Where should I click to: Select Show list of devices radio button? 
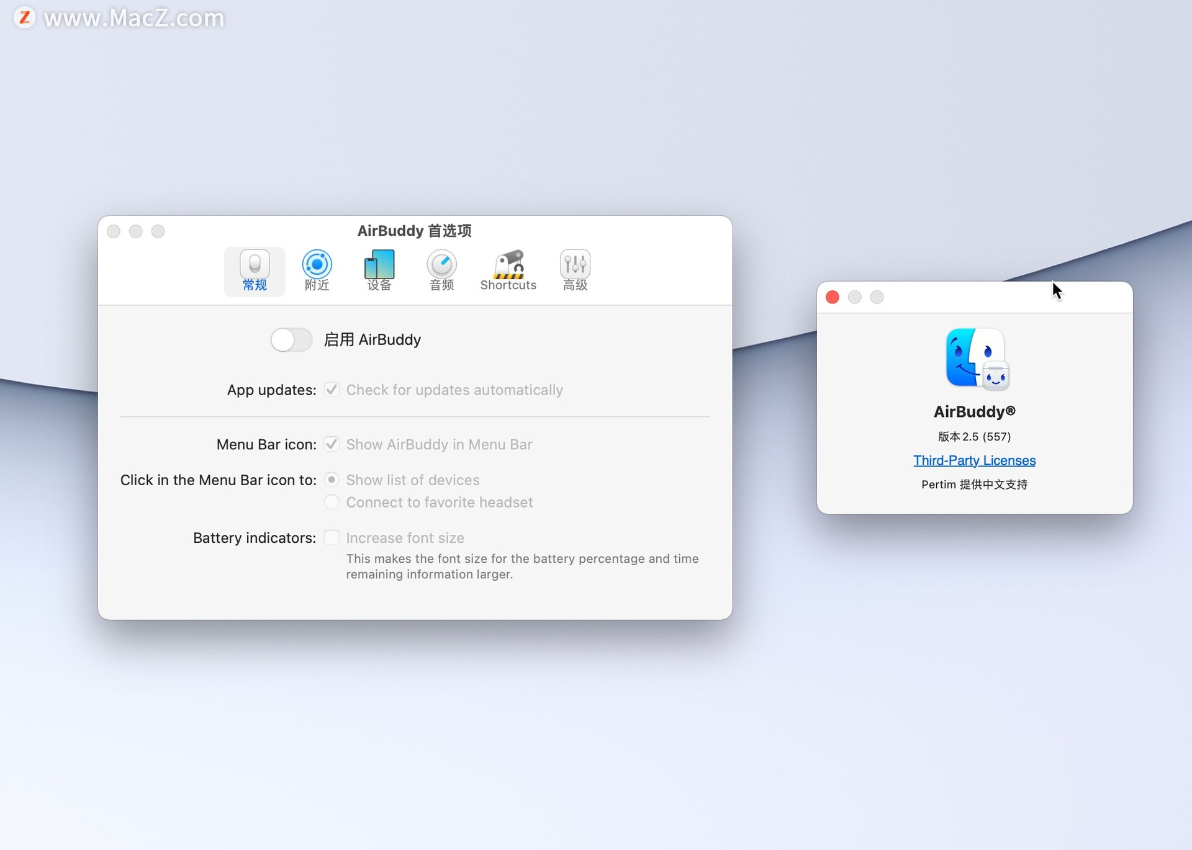(332, 480)
